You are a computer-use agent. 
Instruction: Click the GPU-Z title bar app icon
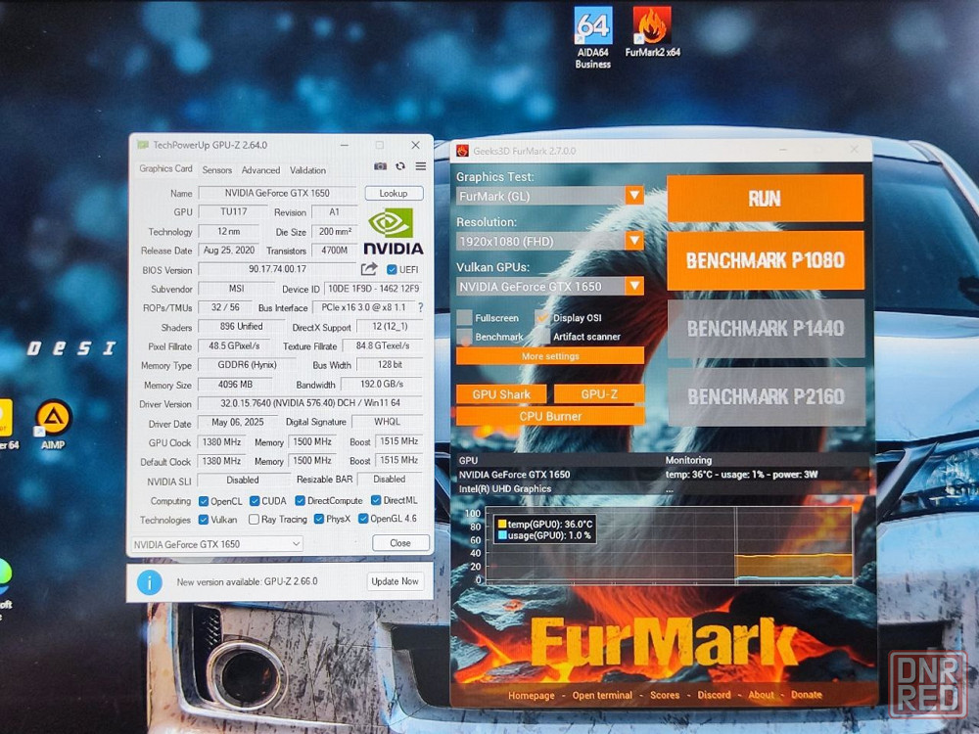142,145
